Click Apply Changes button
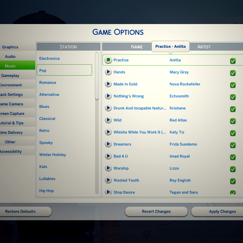Image resolution: width=243 pixels, height=243 pixels. click(x=217, y=211)
